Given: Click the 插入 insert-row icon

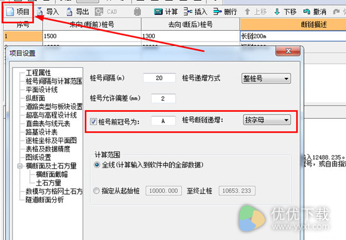Looking at the screenshot, I should [x=188, y=12].
